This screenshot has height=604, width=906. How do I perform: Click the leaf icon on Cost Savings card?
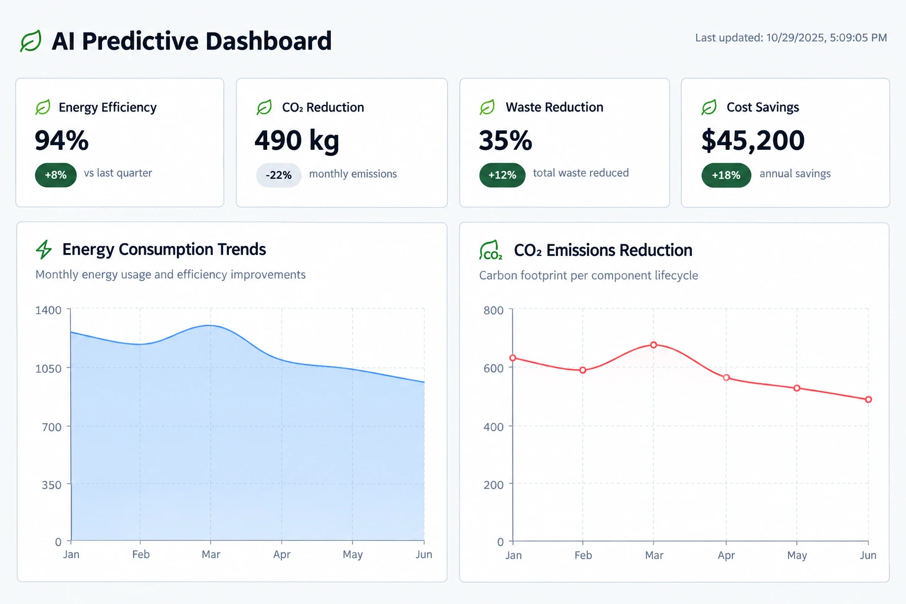[709, 107]
